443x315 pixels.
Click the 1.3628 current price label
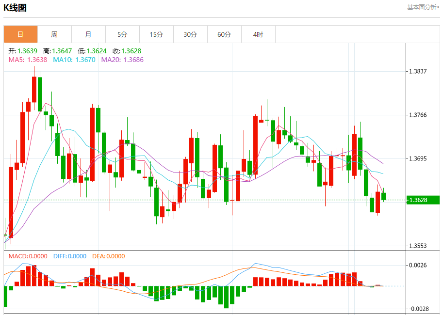423,200
